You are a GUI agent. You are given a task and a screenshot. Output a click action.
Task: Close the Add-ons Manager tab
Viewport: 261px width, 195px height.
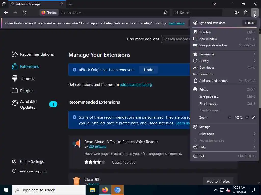coord(62,4)
